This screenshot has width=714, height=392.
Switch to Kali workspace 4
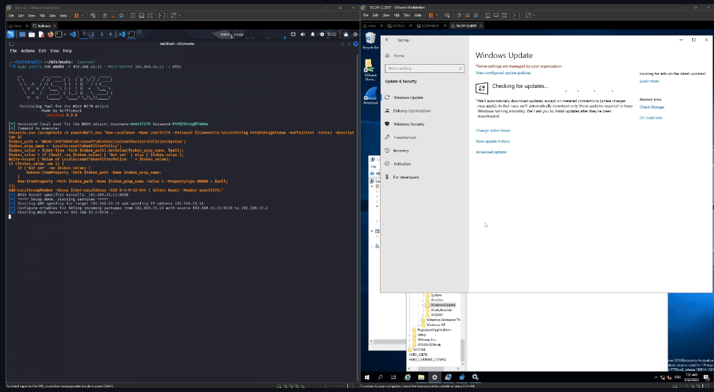point(110,34)
